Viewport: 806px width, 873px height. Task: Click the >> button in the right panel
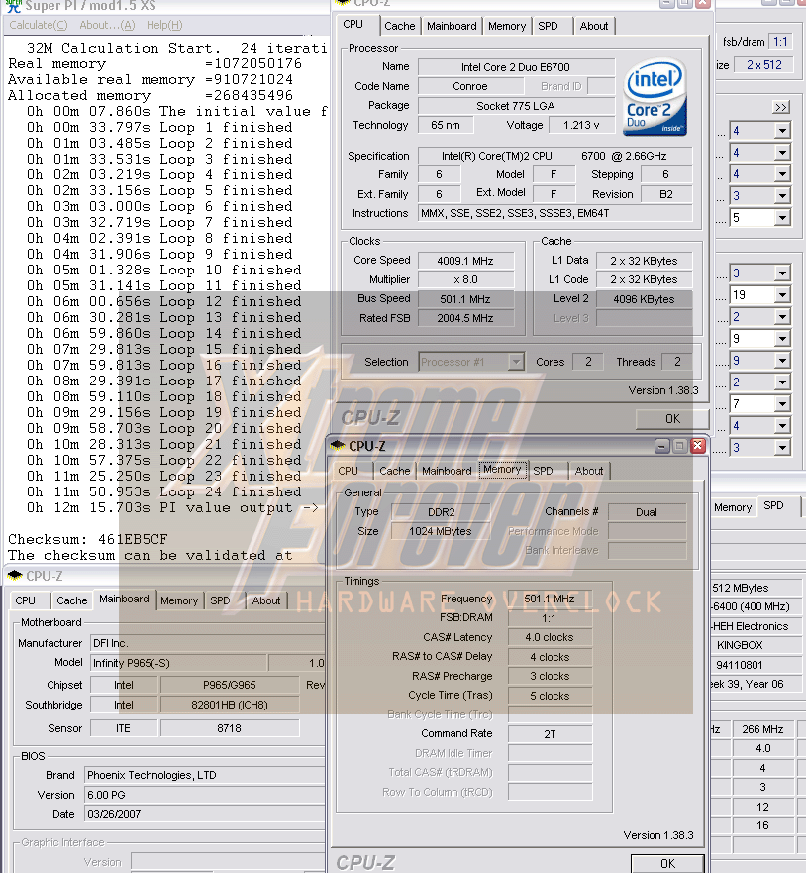[x=781, y=107]
